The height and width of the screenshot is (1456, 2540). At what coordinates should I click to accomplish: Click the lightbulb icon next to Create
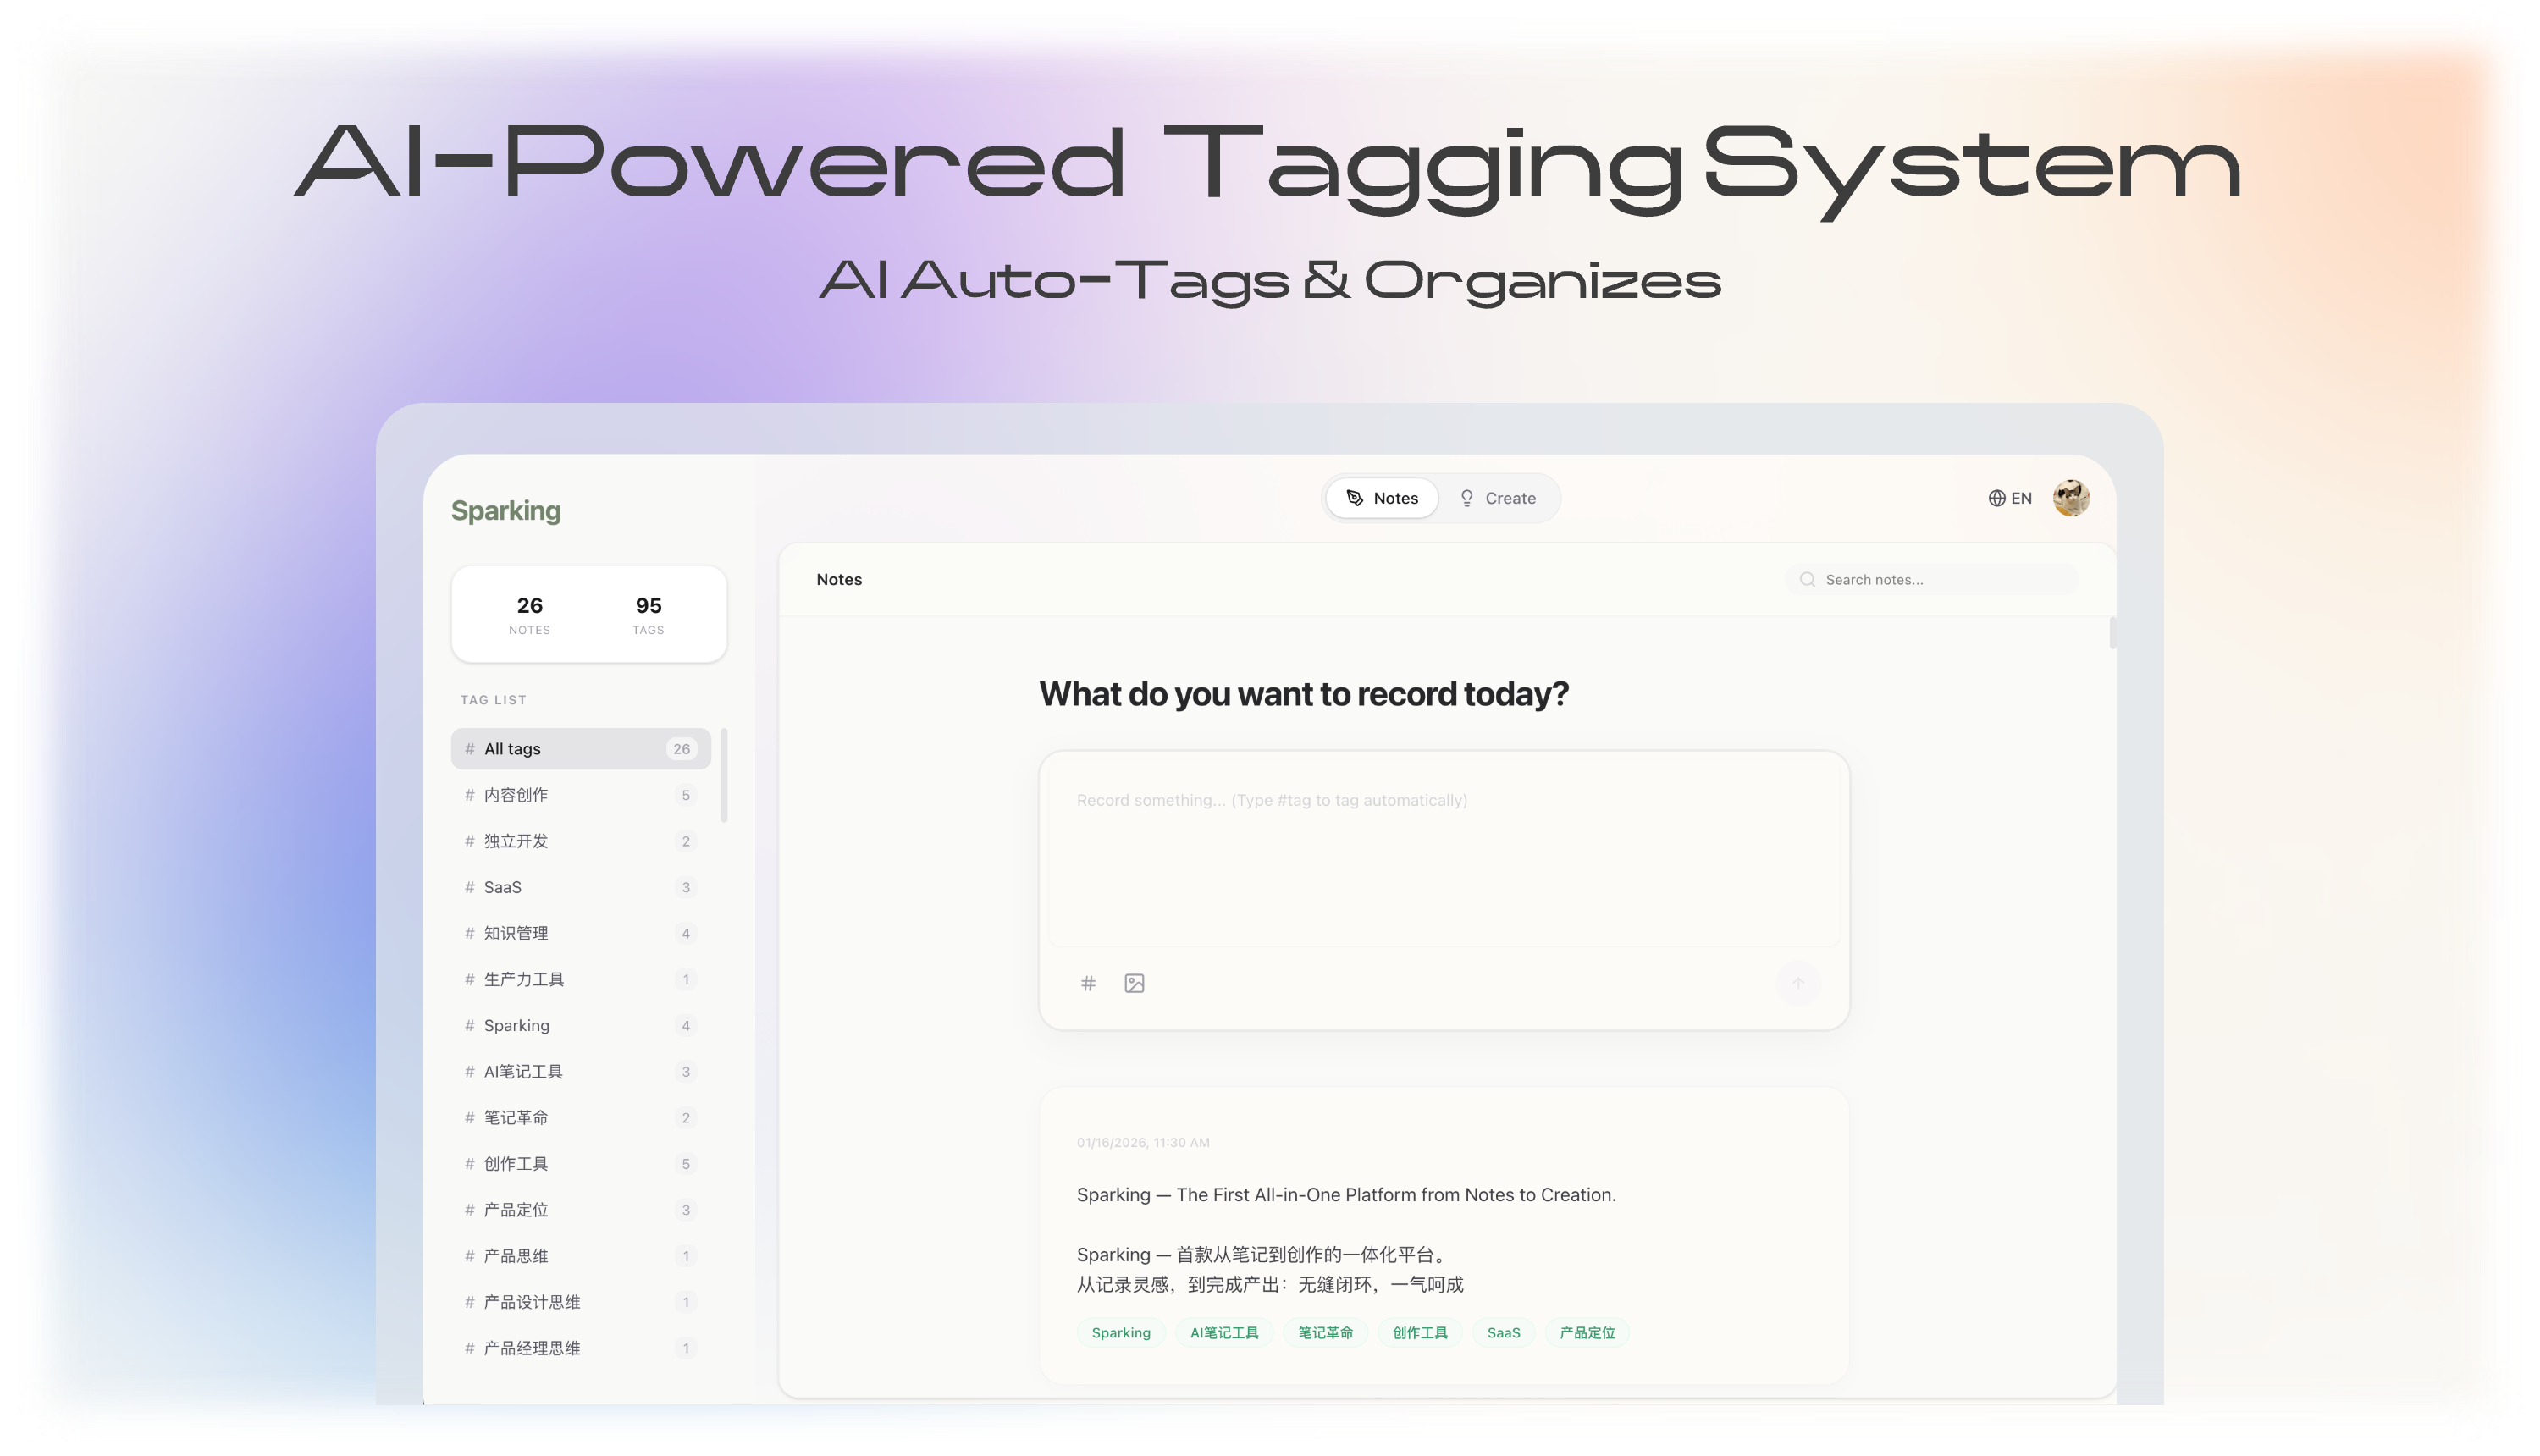coord(1467,497)
